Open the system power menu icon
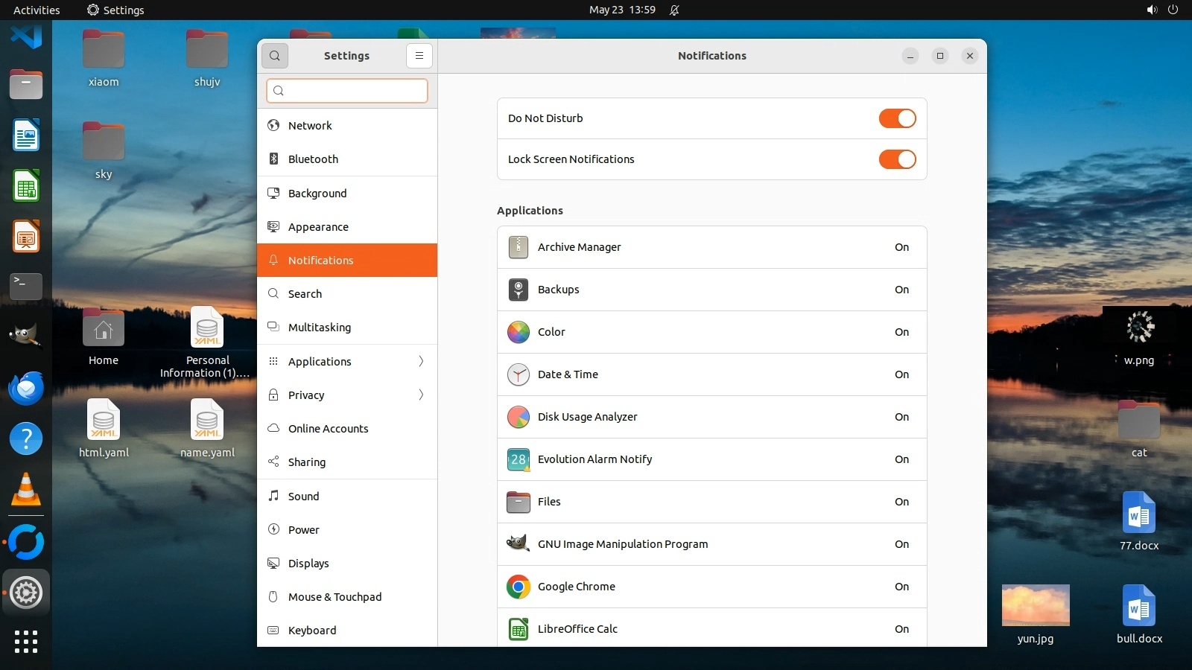The height and width of the screenshot is (670, 1192). click(x=1173, y=10)
